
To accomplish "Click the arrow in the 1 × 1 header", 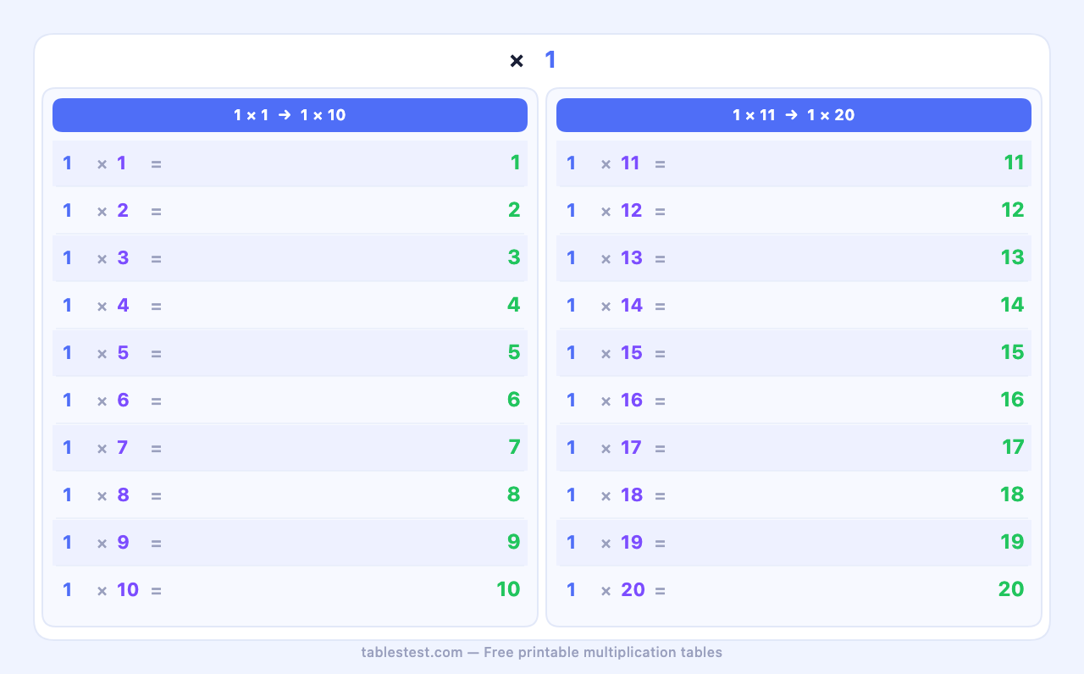I will pyautogui.click(x=284, y=115).
